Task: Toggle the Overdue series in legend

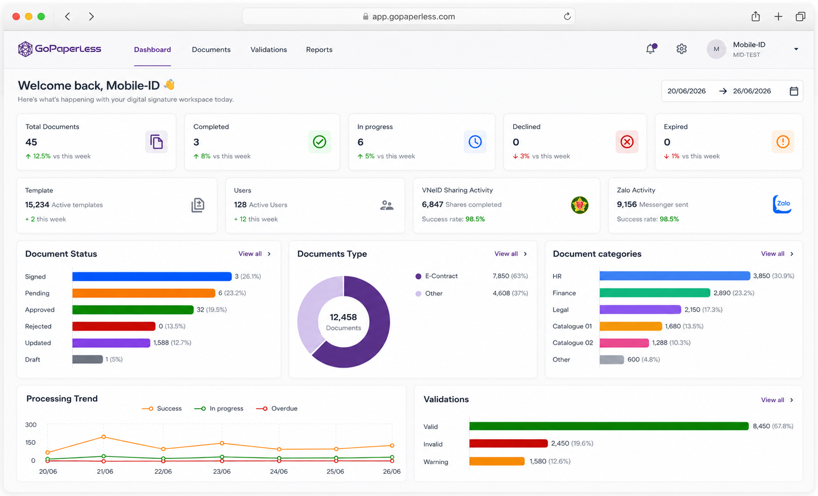Action: click(x=277, y=409)
